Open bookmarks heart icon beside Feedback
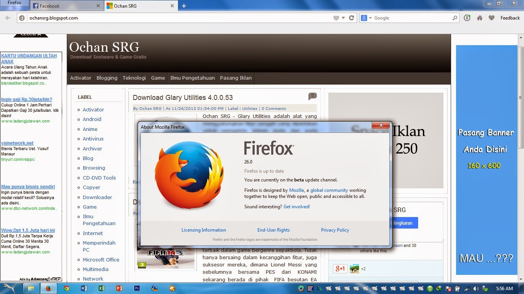 pos(491,18)
